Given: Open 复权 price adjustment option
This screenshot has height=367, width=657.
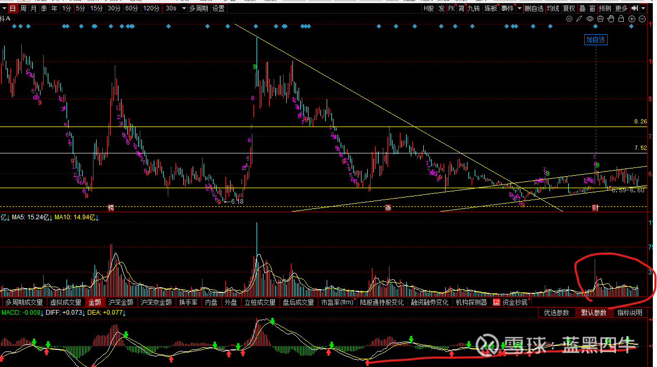Looking at the screenshot, I should coord(569,8).
